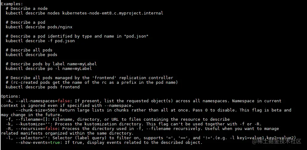Click the kubernetes-node-emt8.c.myproject.internal hostname
Screen dimensions: 307x150
click(113, 13)
